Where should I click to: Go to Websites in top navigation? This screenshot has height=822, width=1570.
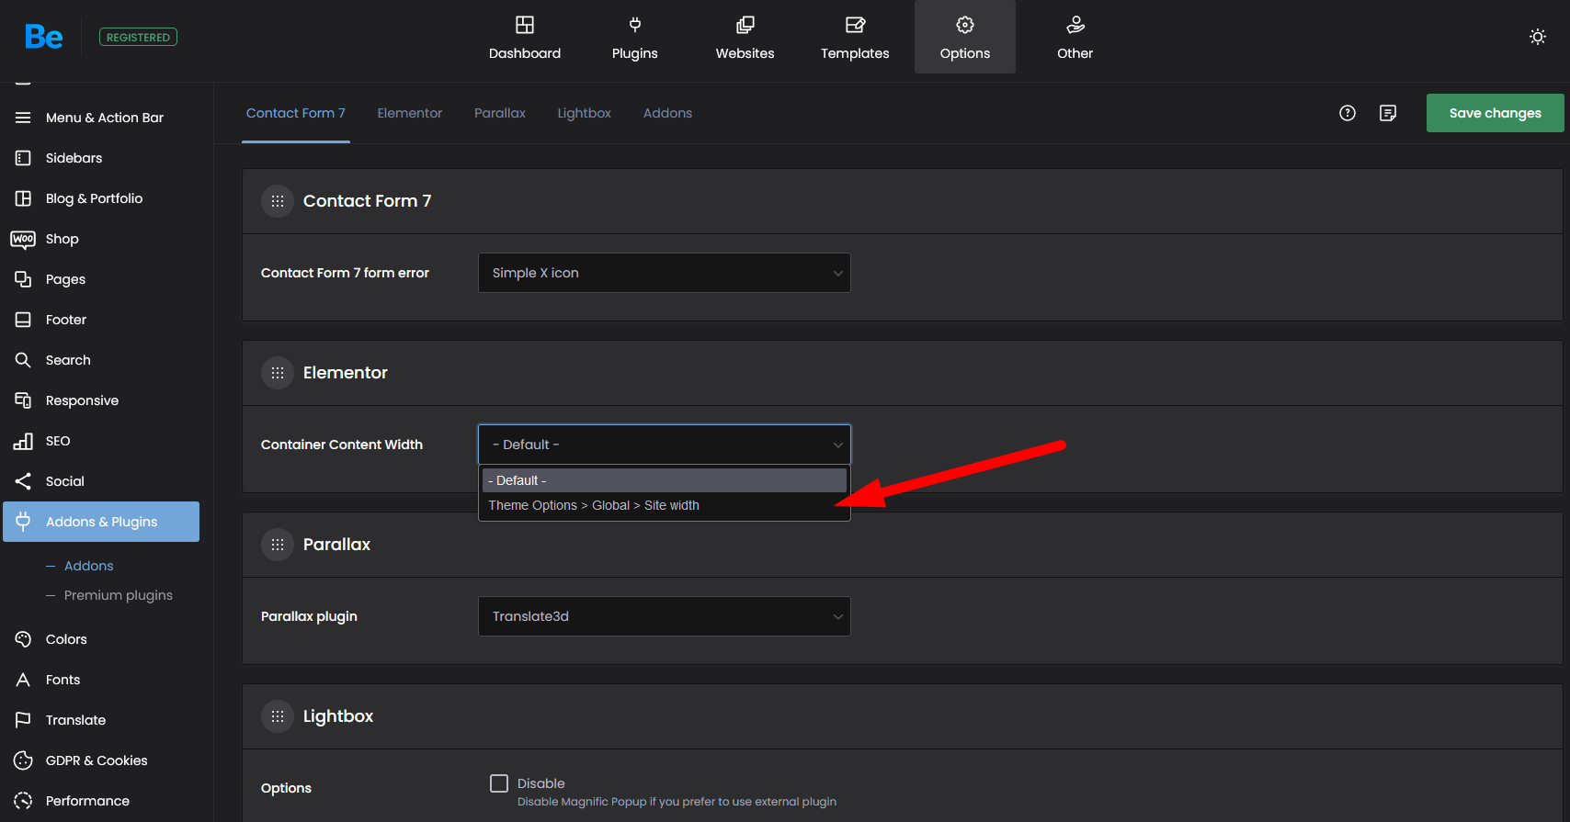pos(745,38)
